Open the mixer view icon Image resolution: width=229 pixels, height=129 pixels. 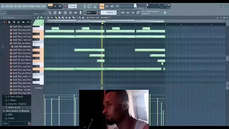coord(70,13)
